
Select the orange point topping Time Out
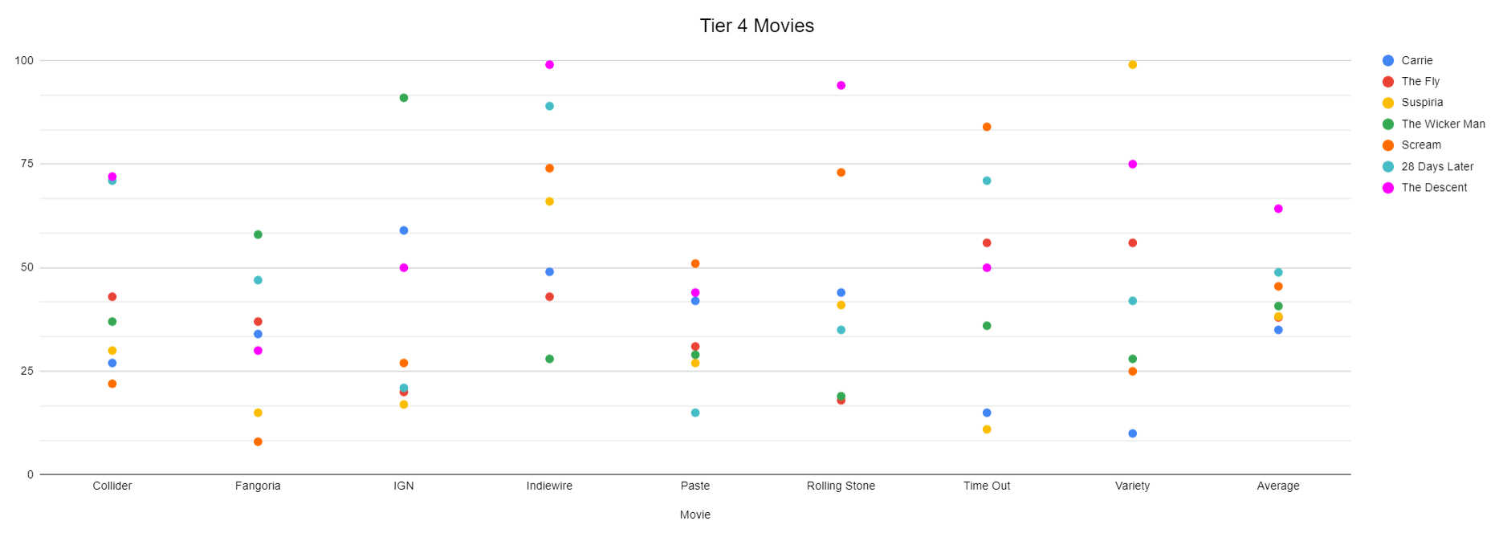987,127
